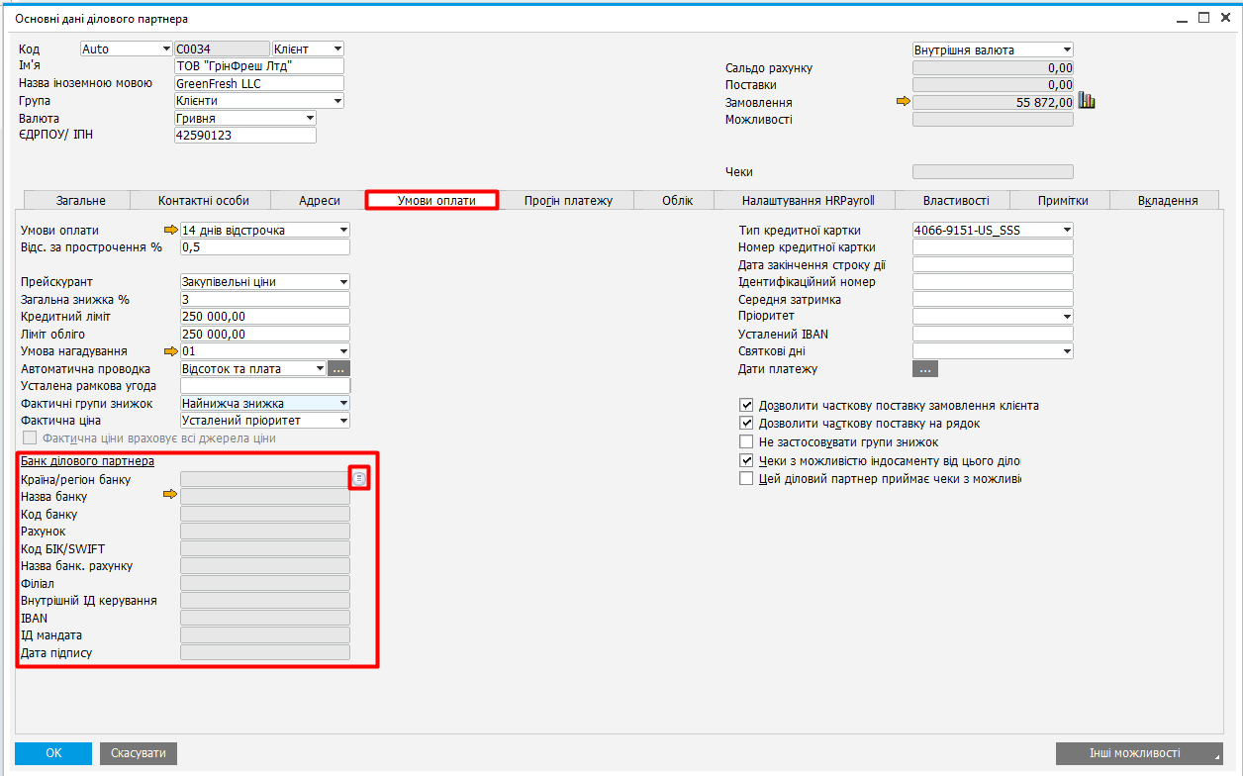The image size is (1243, 776).
Task: Click the orange link arrow beside Замовлення
Action: [x=902, y=102]
